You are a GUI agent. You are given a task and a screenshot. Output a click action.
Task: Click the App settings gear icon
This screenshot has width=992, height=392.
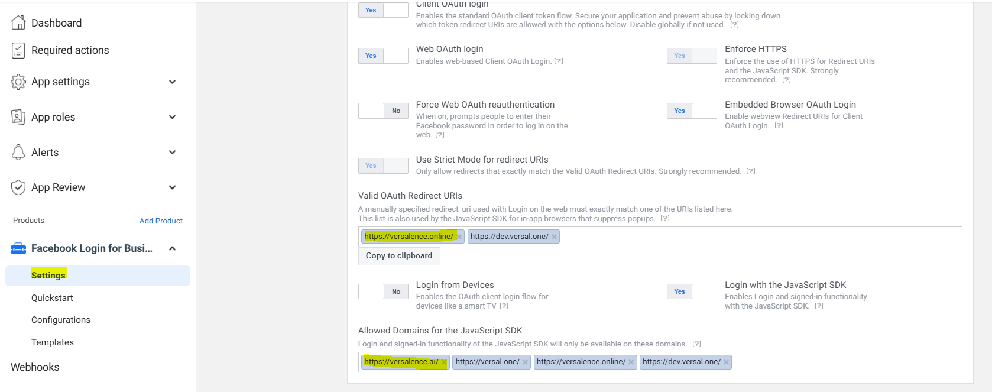(x=18, y=82)
